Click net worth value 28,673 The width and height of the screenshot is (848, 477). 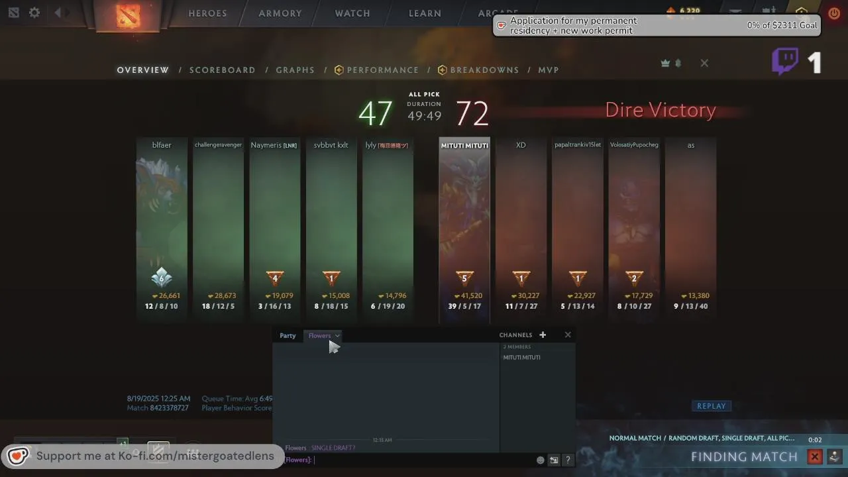222,296
